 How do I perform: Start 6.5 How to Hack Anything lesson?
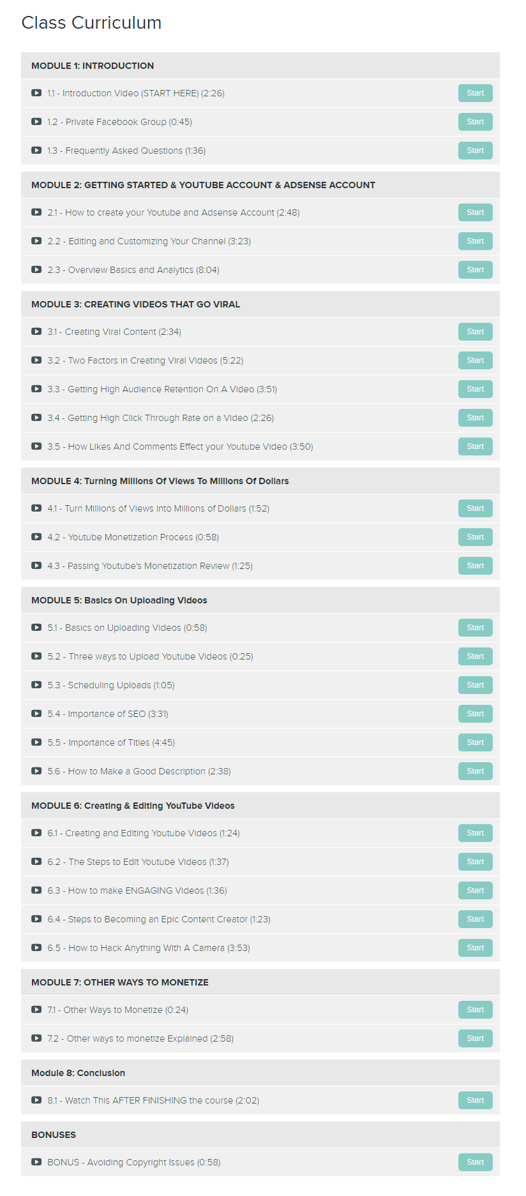[475, 948]
